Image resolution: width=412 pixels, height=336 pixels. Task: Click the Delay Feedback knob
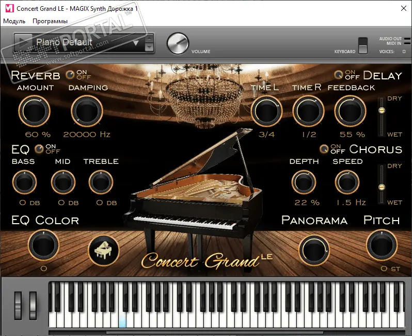tap(350, 111)
